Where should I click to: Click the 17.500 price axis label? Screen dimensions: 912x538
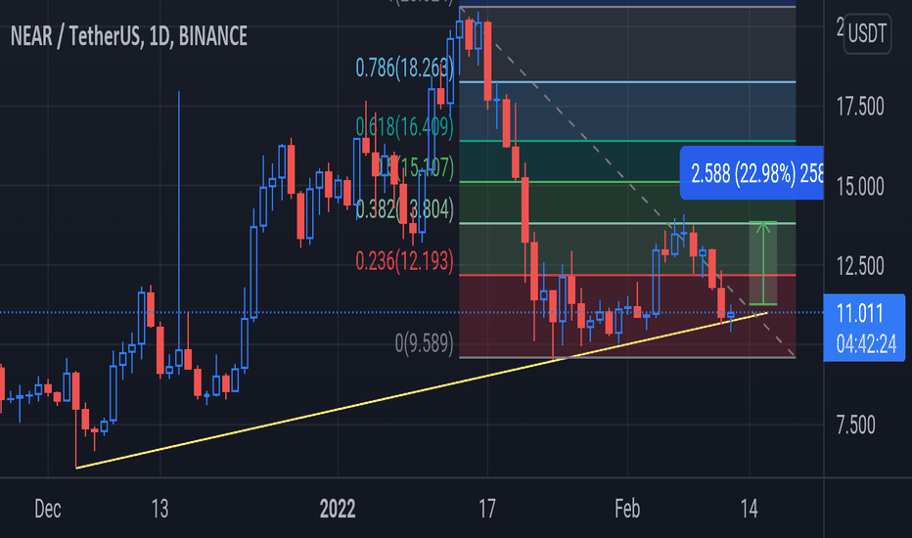[860, 107]
